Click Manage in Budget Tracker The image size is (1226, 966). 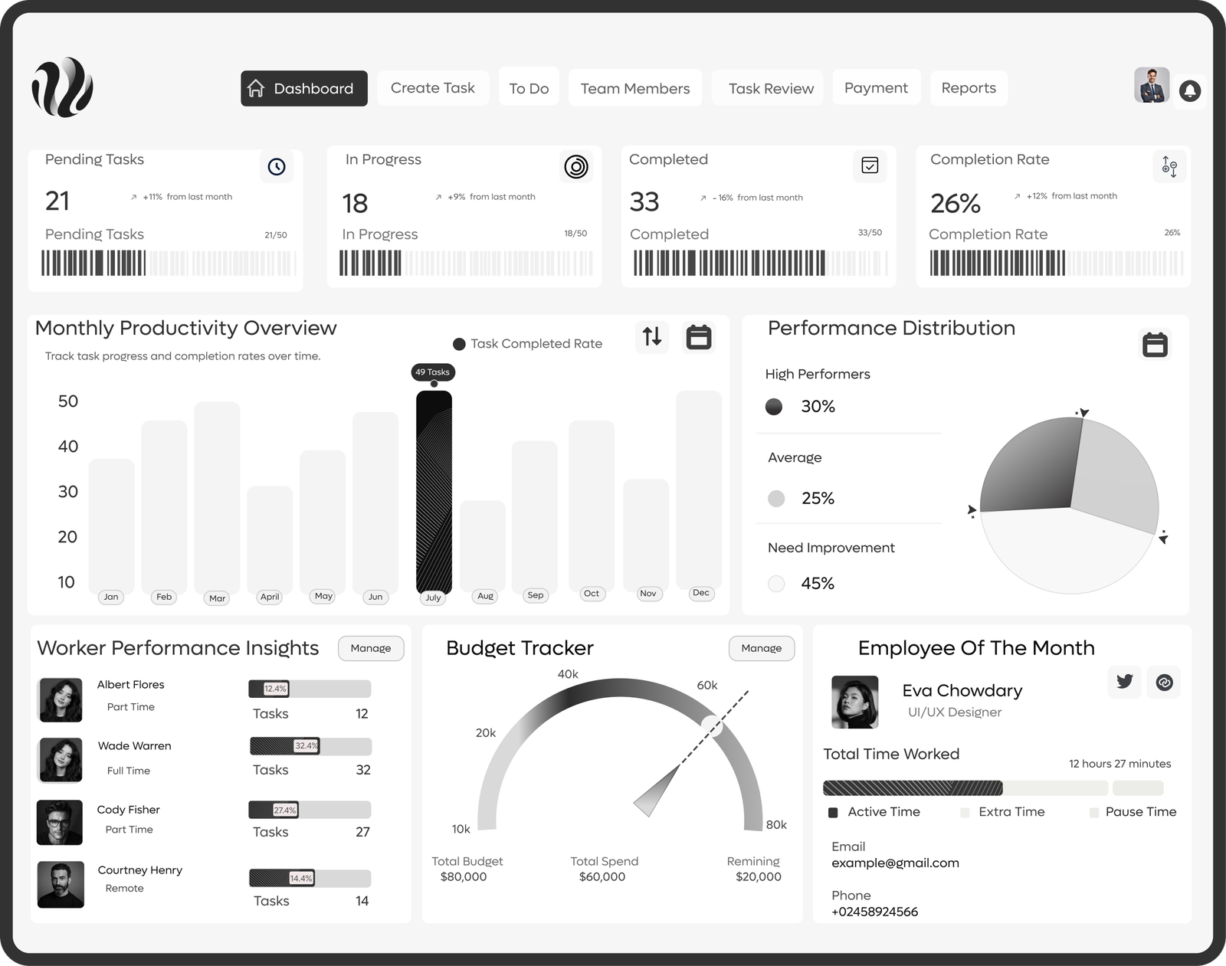761,648
